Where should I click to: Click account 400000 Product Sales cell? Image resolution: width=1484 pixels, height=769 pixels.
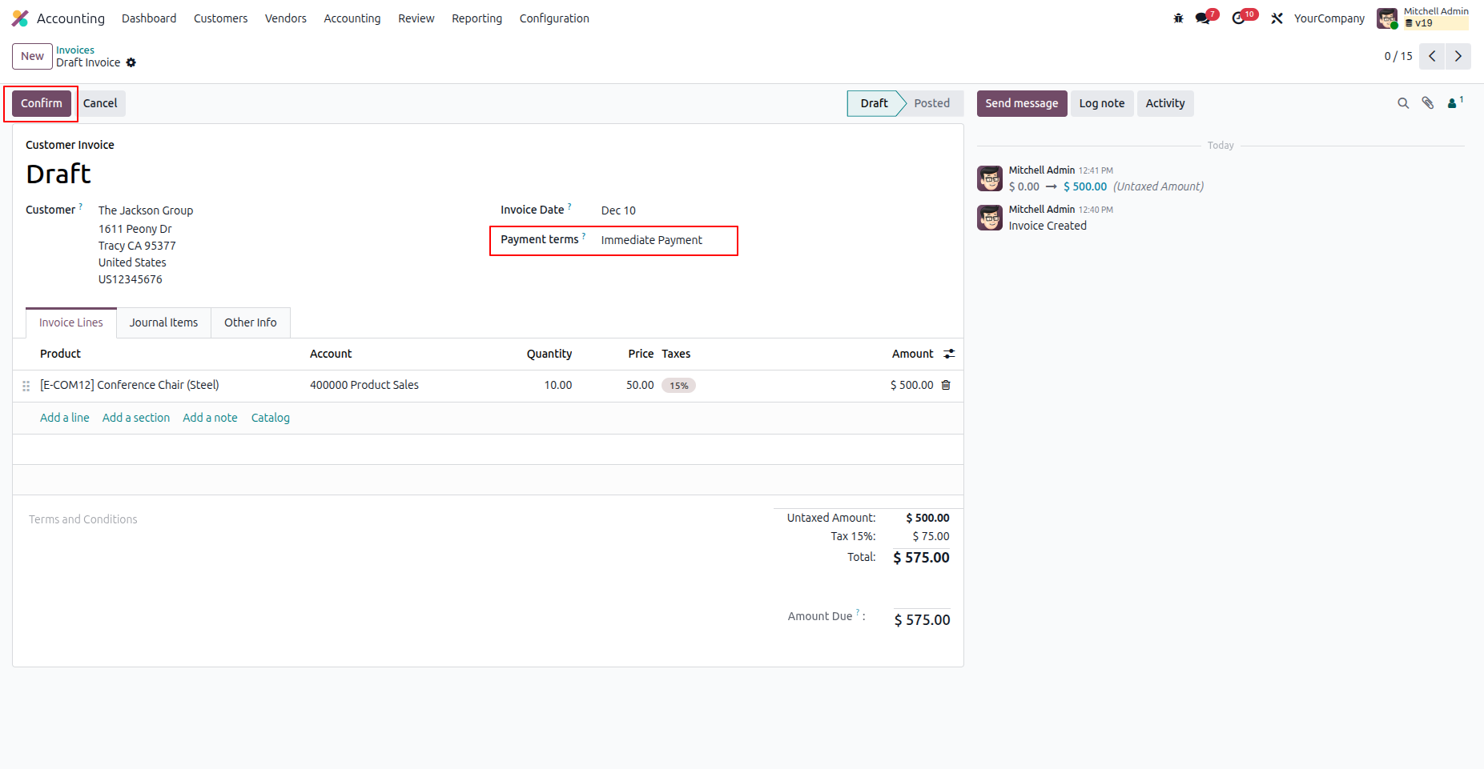[x=364, y=385]
